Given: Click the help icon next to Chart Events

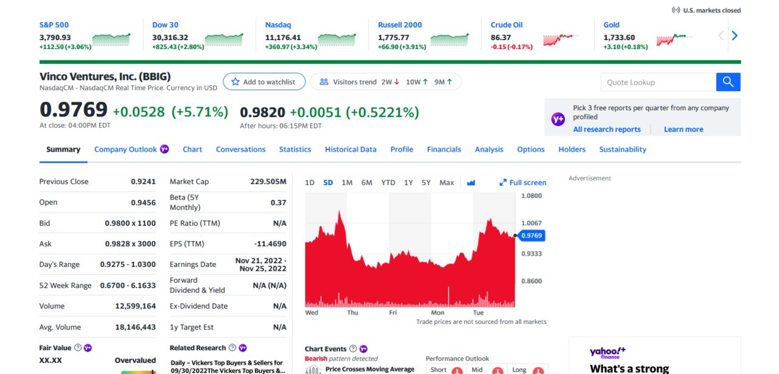Looking at the screenshot, I should tap(353, 349).
